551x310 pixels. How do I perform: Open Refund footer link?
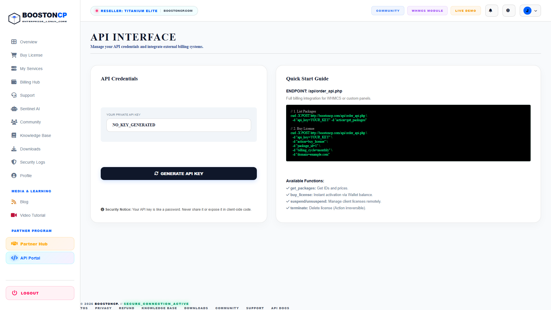127,308
